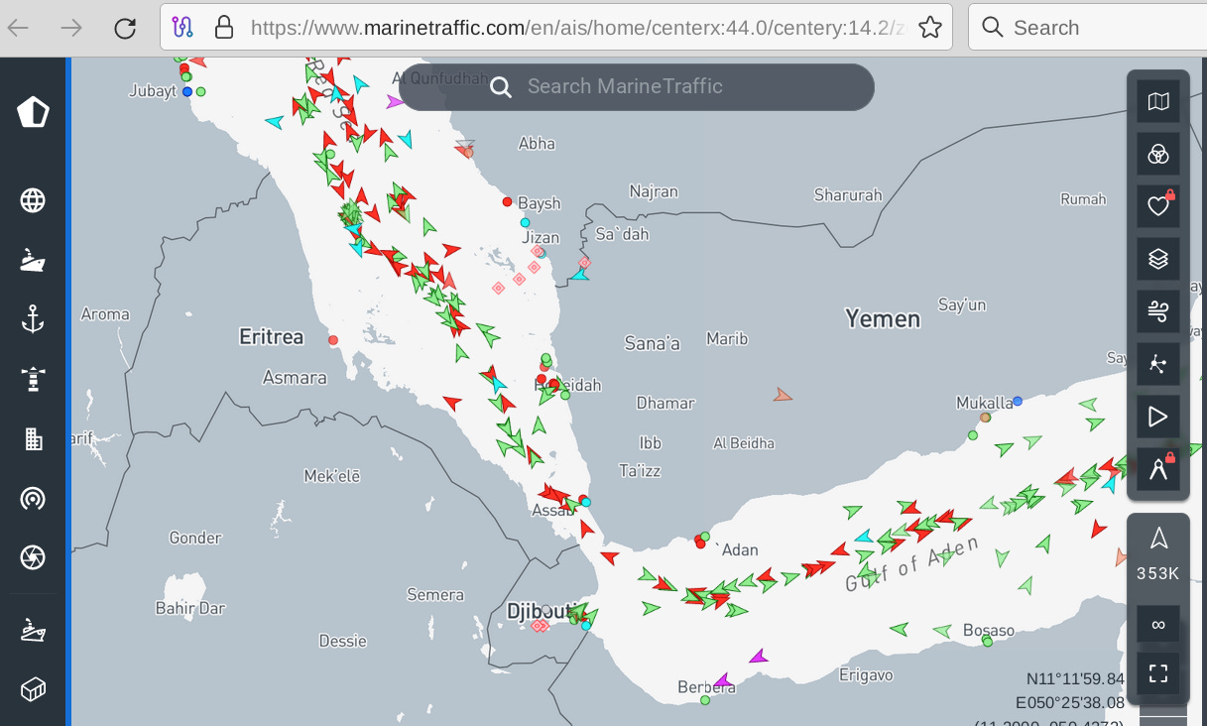1207x726 pixels.
Task: Click the 'Ta`izz' city label
Action: click(x=640, y=470)
